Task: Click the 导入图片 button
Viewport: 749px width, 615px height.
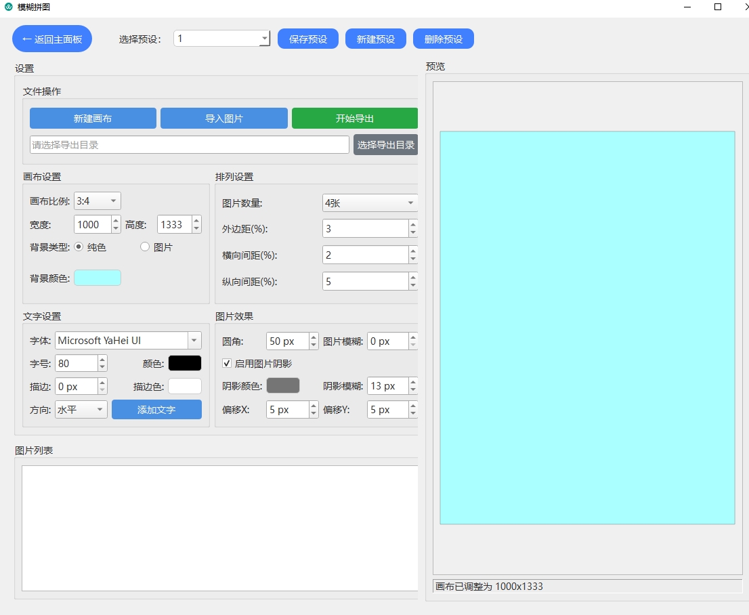Action: click(x=224, y=118)
